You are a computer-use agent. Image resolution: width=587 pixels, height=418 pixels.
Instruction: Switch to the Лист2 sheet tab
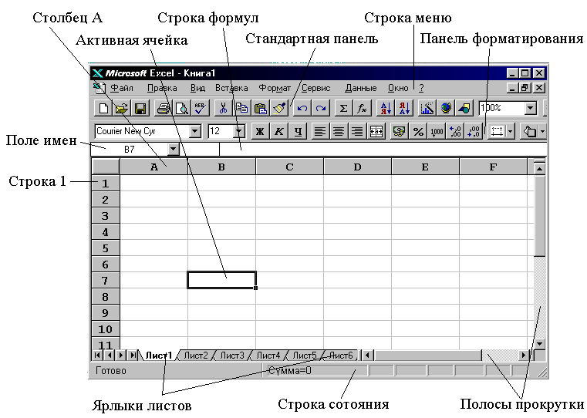(195, 356)
